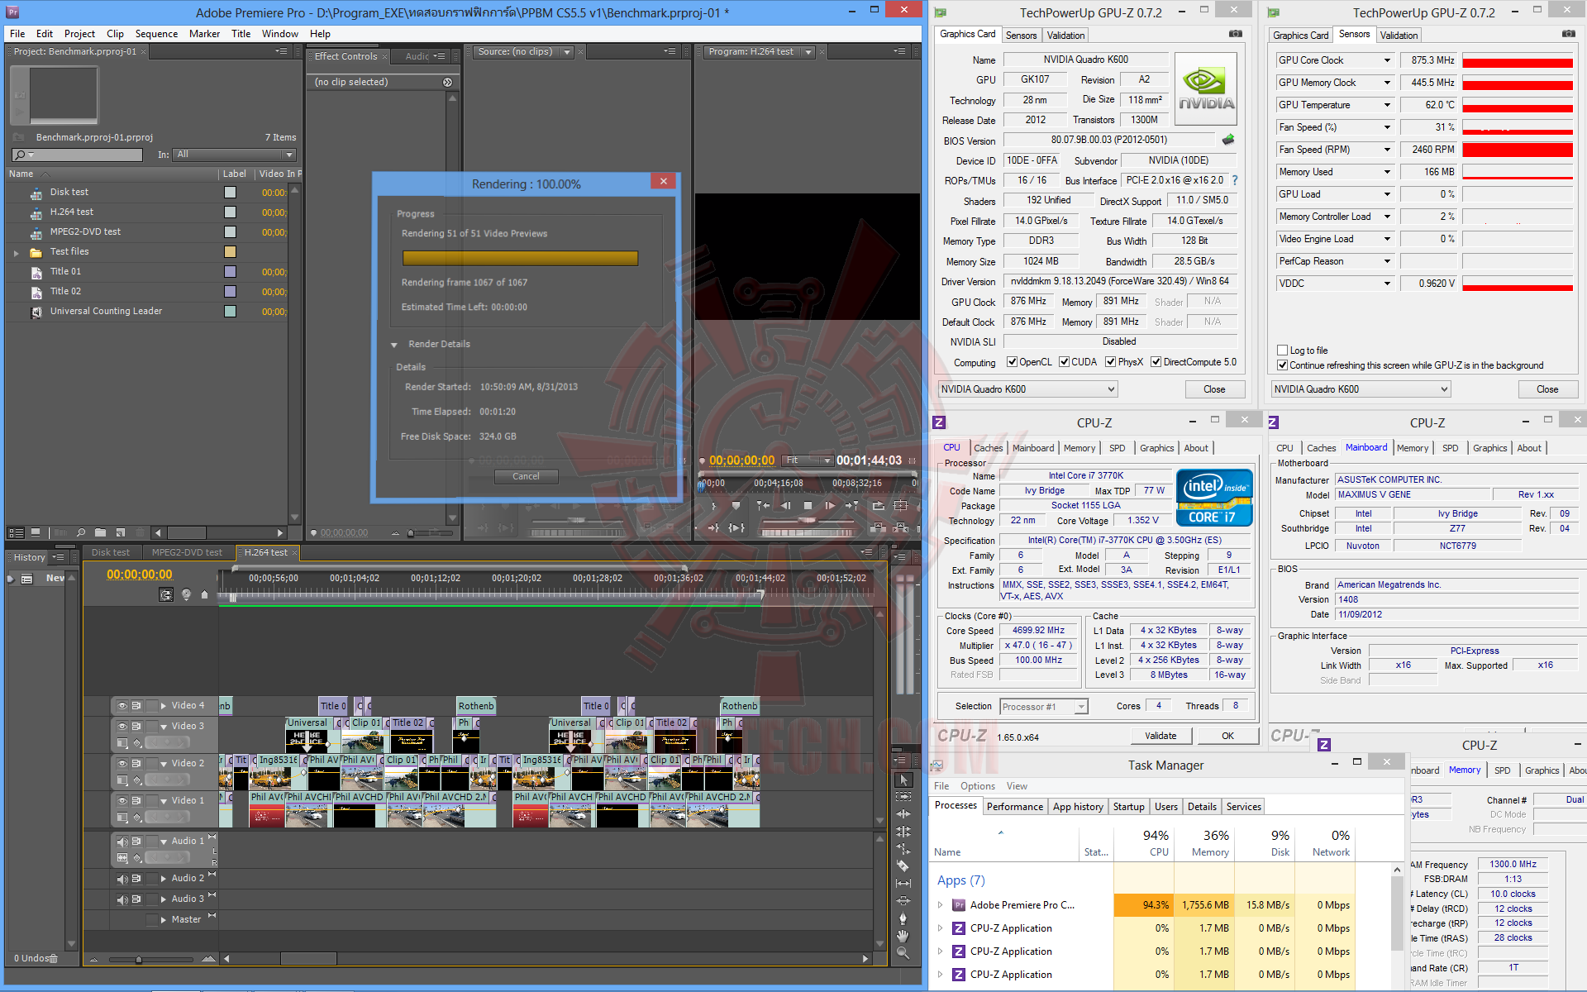This screenshot has width=1587, height=992.
Task: Open the Fit zoom level dropdown
Action: pos(808,460)
